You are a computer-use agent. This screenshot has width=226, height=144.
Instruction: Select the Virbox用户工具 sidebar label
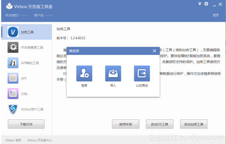pos(32,109)
